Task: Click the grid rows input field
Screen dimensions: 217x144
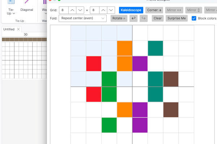Action: [x=95, y=10]
